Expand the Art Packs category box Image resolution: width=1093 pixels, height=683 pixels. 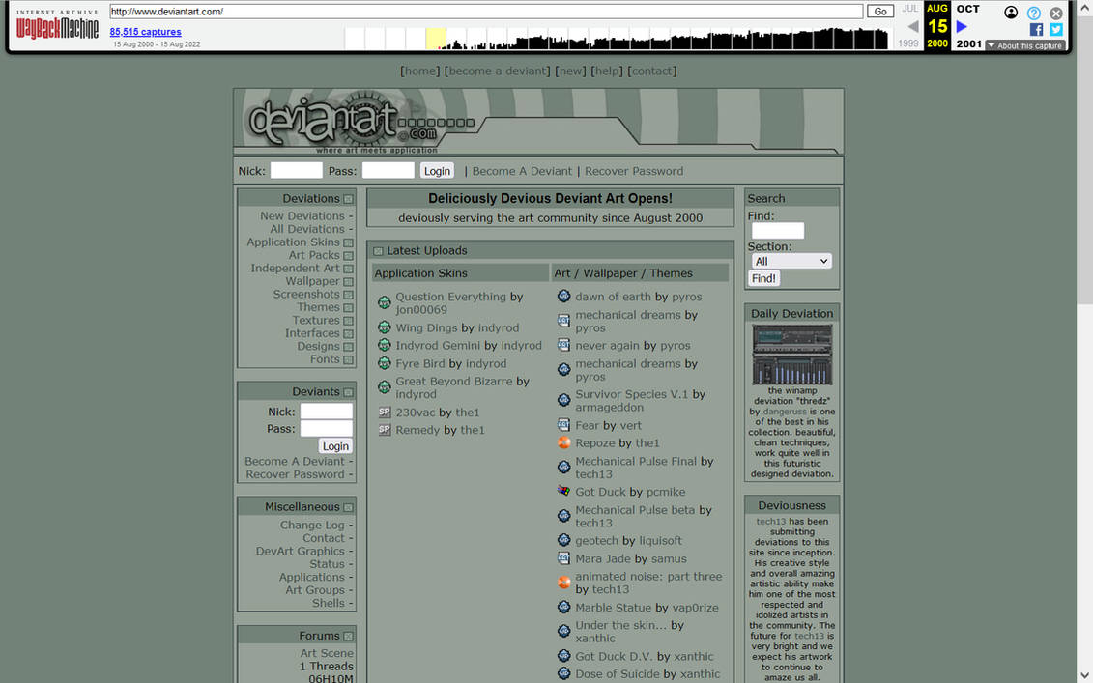coord(348,256)
